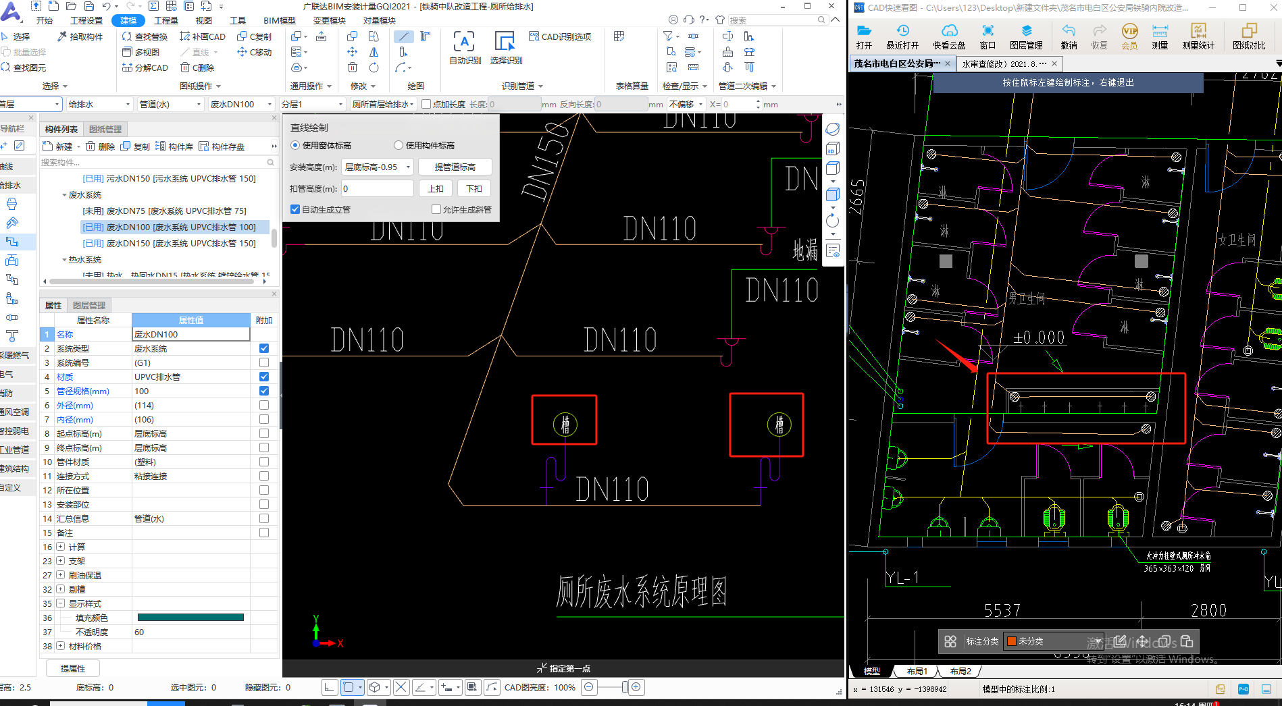Image resolution: width=1282 pixels, height=706 pixels.
Task: Open 工程设置 ribbon tab
Action: tap(86, 20)
